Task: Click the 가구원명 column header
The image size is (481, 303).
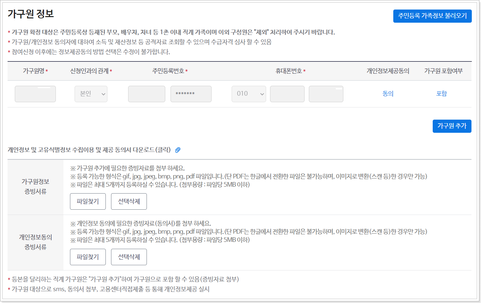Action: tap(34, 71)
